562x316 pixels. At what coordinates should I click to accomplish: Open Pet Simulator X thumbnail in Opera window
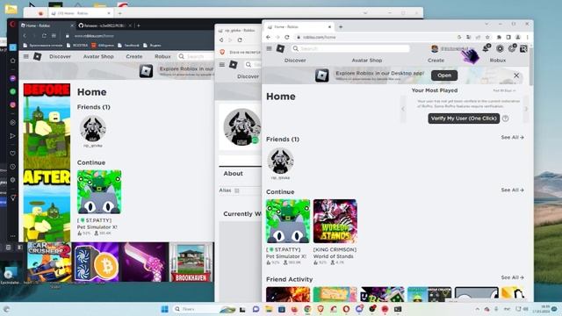(99, 192)
